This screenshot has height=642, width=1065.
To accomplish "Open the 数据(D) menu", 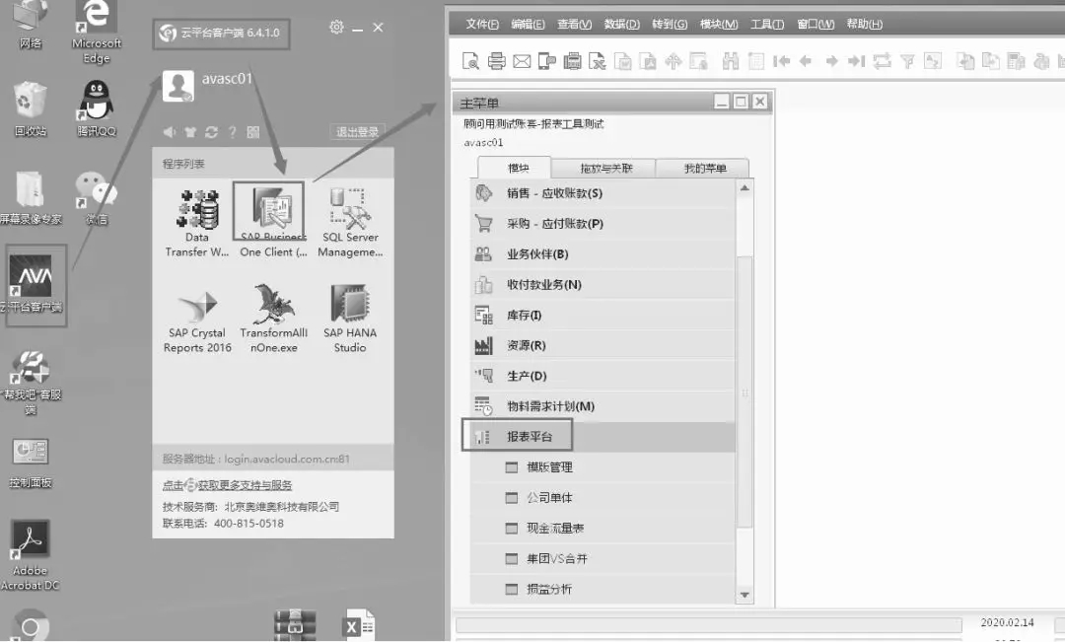I will coord(621,25).
